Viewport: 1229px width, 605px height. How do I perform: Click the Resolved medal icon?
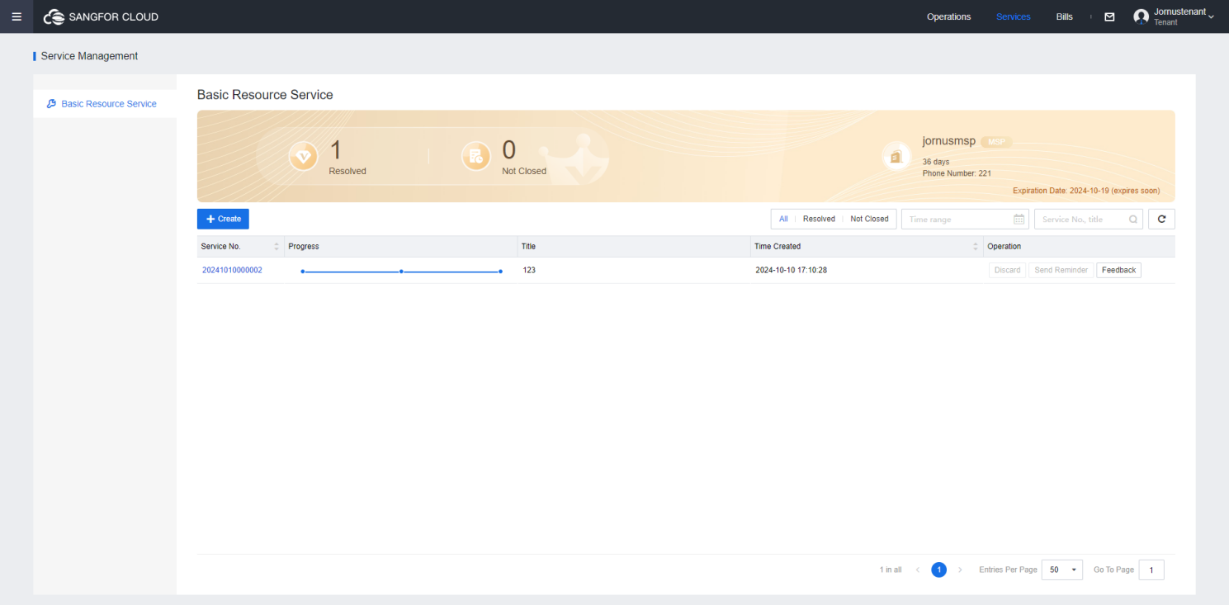click(303, 156)
